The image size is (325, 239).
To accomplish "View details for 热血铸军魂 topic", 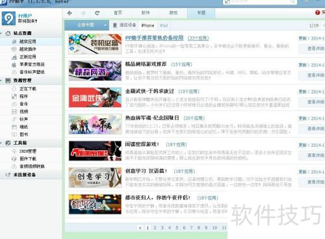I will 312,129.
